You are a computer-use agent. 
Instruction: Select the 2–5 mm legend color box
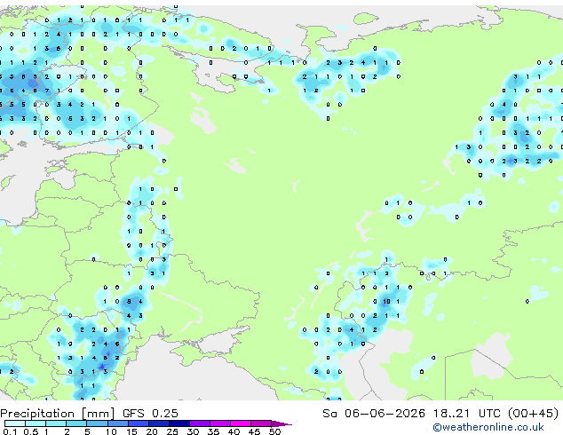click(x=76, y=423)
